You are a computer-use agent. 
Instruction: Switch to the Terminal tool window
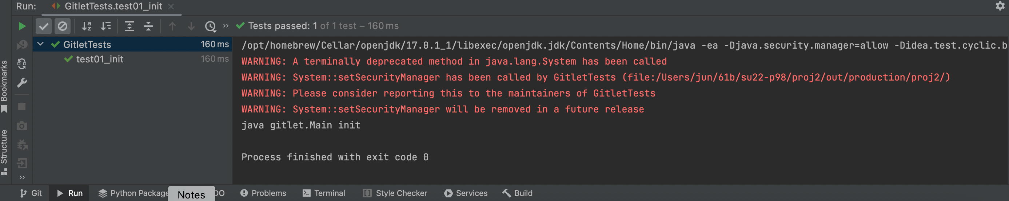tap(324, 193)
